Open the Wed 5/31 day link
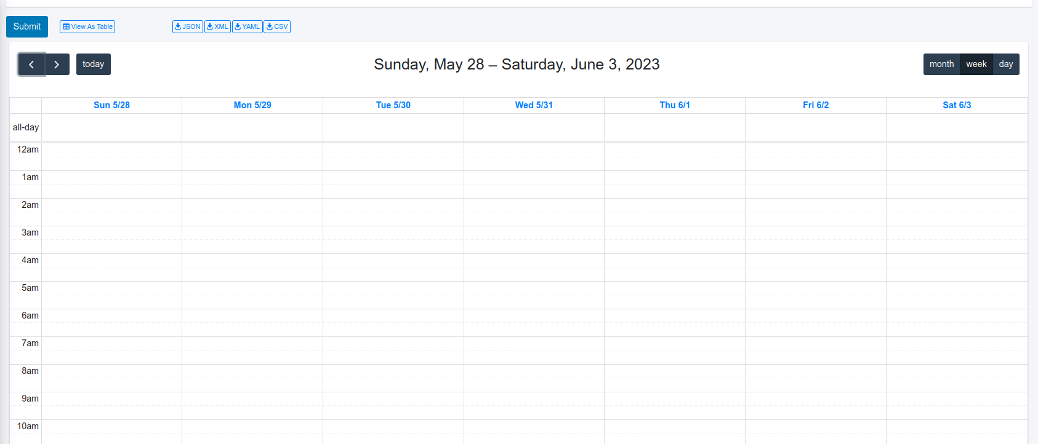Image resolution: width=1038 pixels, height=444 pixels. (534, 105)
